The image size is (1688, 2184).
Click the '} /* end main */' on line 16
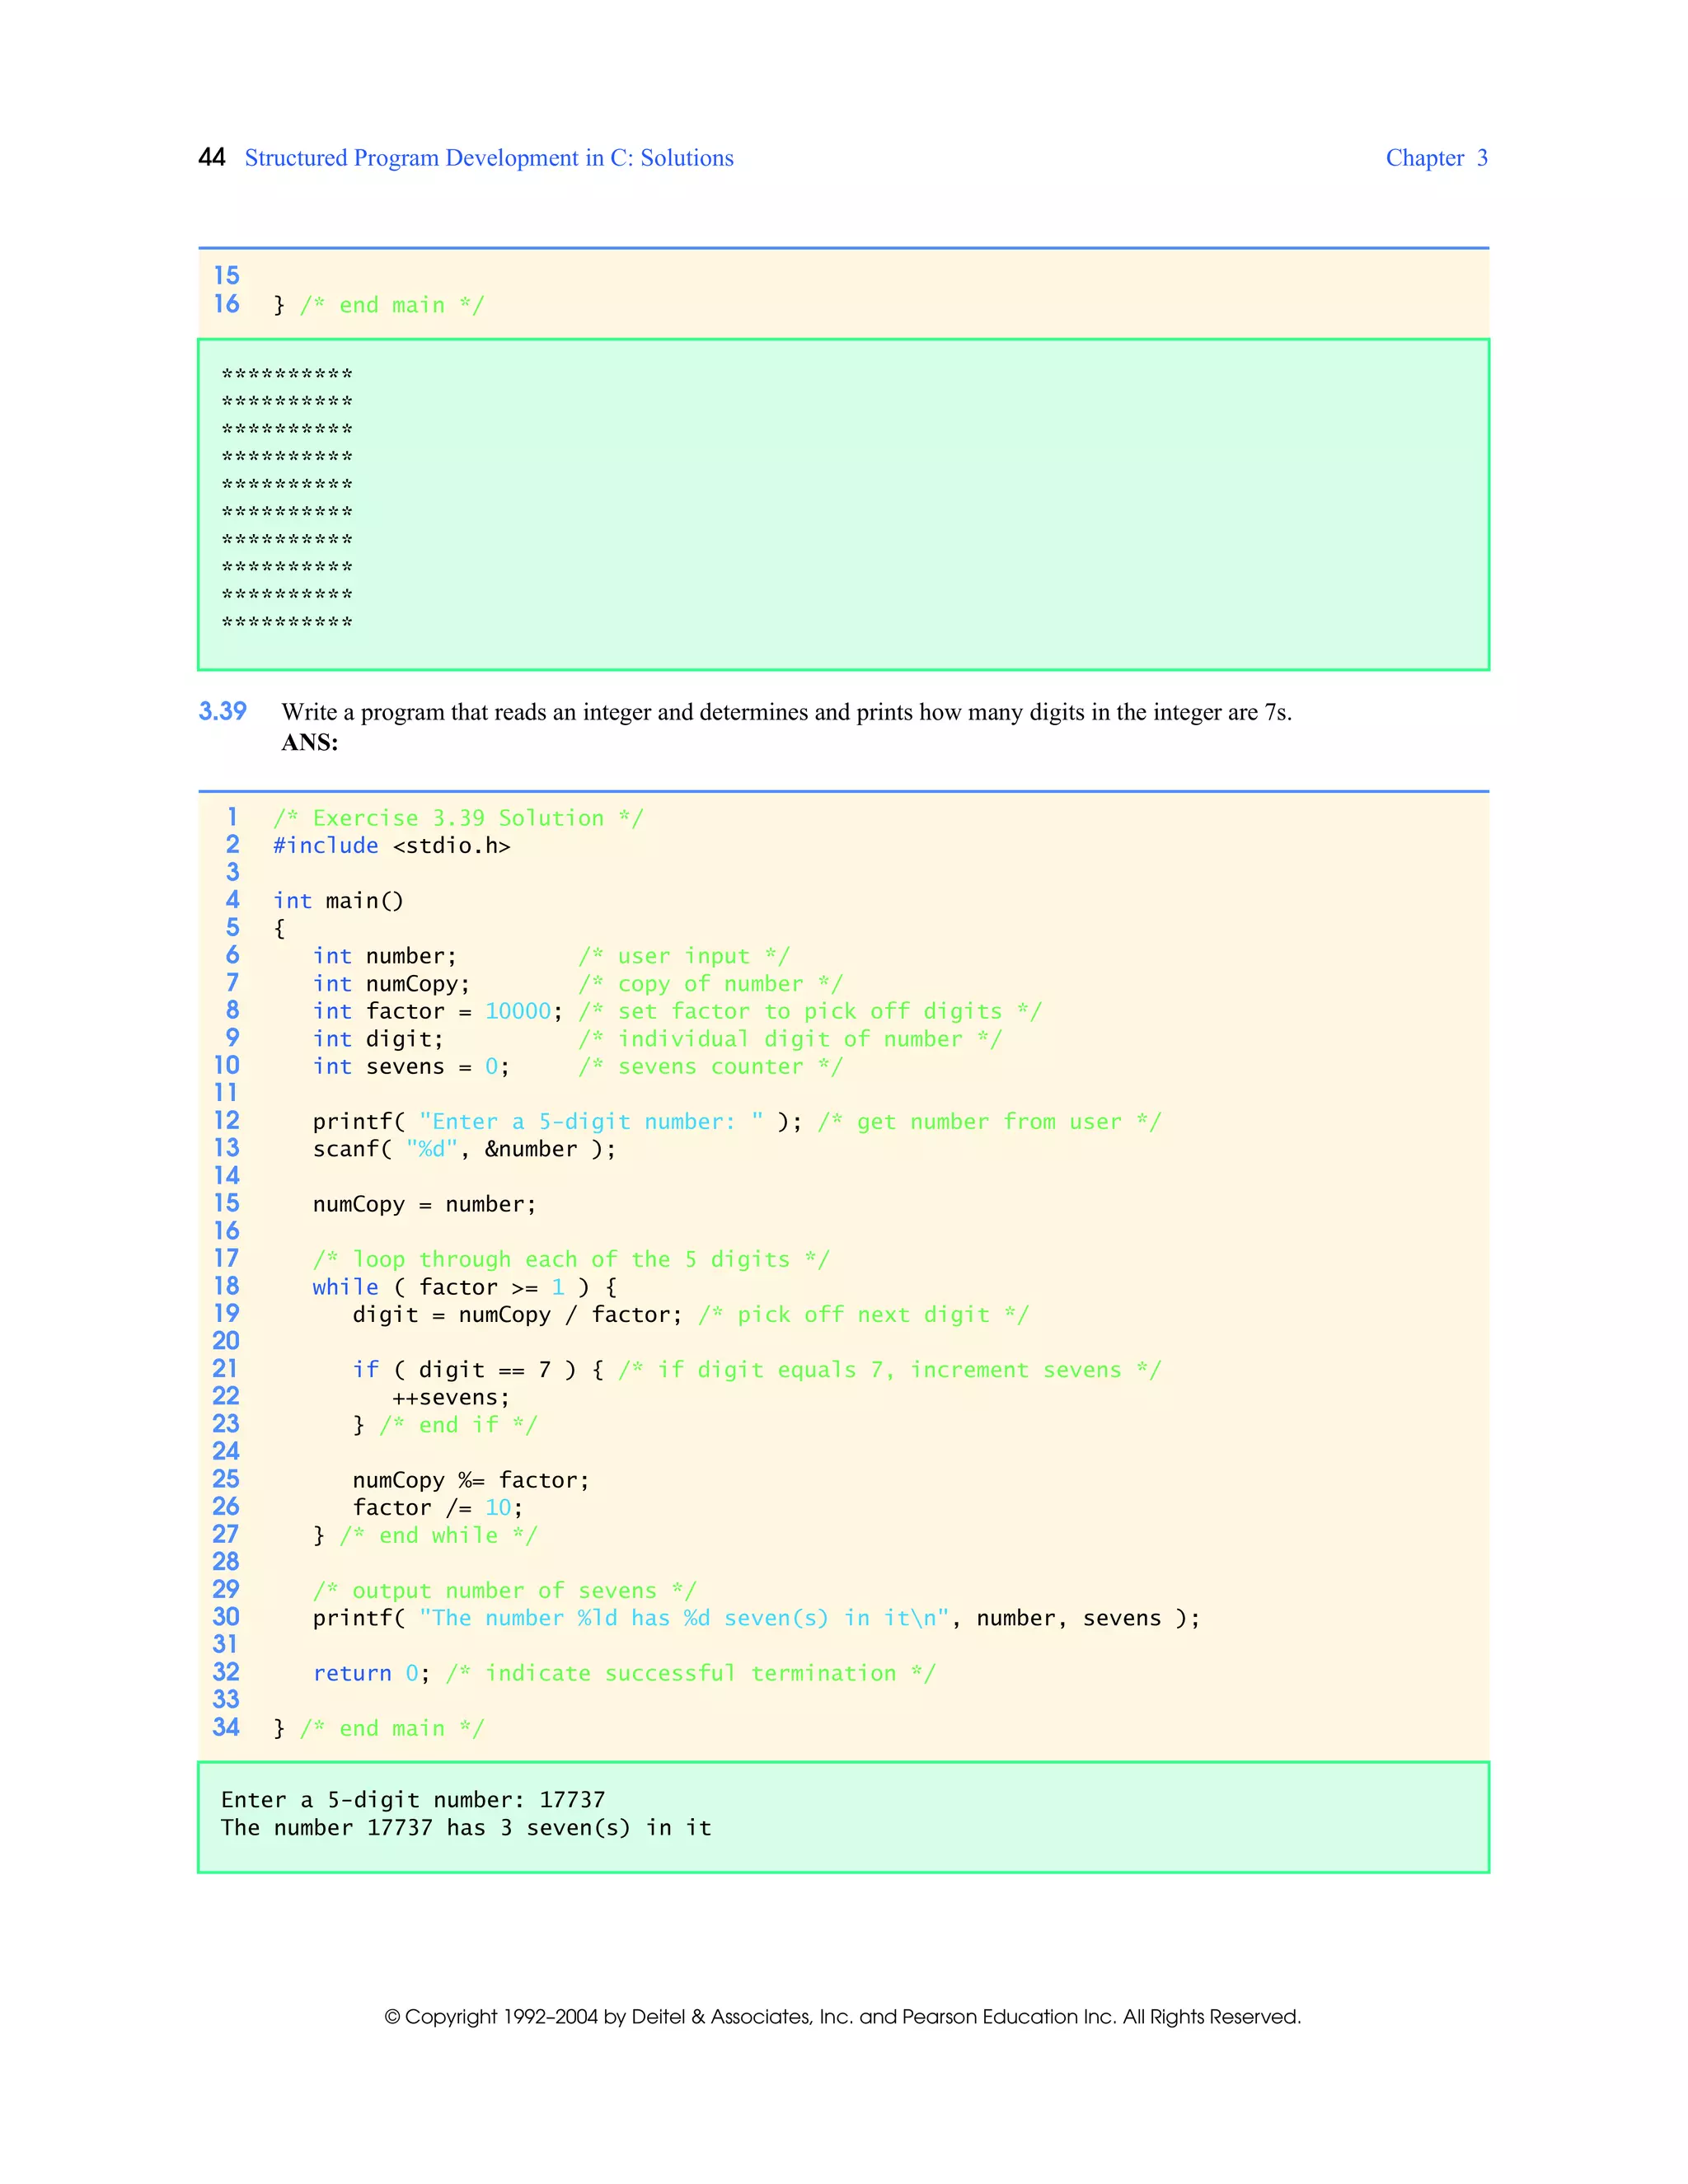[x=379, y=305]
